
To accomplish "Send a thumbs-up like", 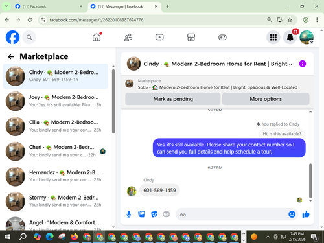I will pos(306,214).
